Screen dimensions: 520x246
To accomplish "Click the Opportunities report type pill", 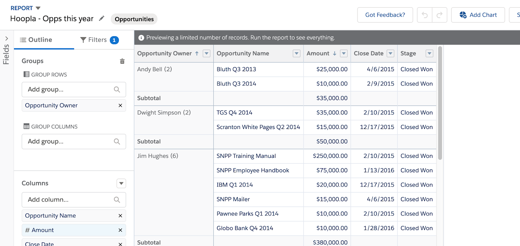I will pos(134,19).
